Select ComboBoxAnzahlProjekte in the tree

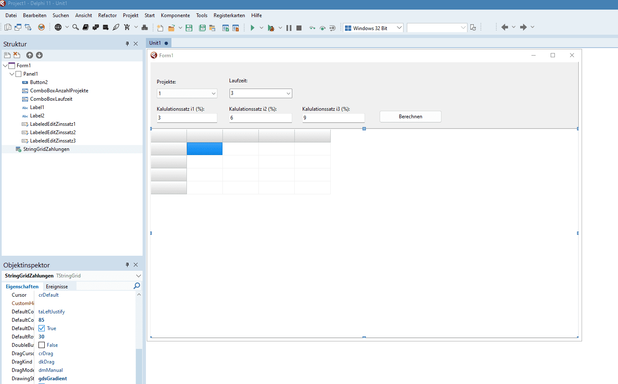(59, 91)
